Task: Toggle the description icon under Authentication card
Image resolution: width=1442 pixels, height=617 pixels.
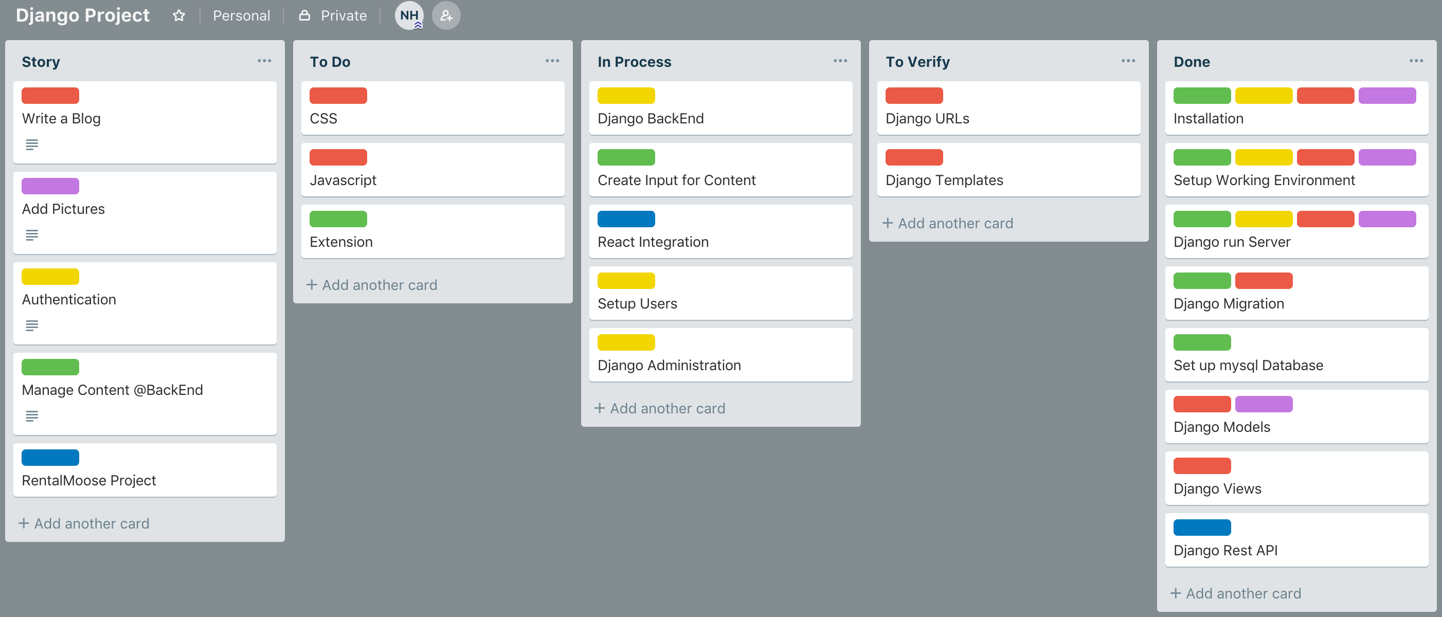Action: point(33,325)
